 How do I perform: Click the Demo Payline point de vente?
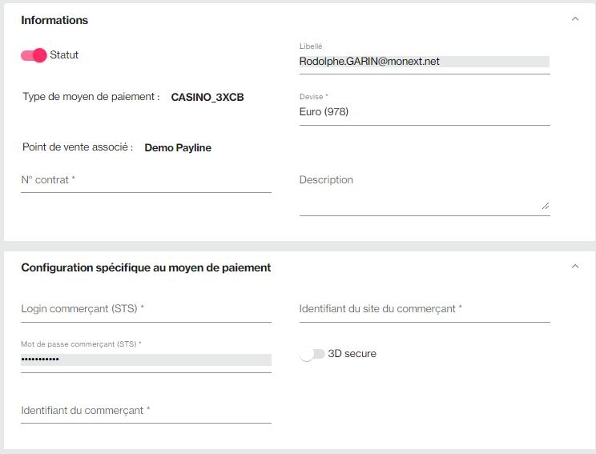pos(178,148)
